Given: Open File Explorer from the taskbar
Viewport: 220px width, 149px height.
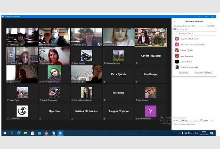Looking at the screenshot, I should point(26,133).
